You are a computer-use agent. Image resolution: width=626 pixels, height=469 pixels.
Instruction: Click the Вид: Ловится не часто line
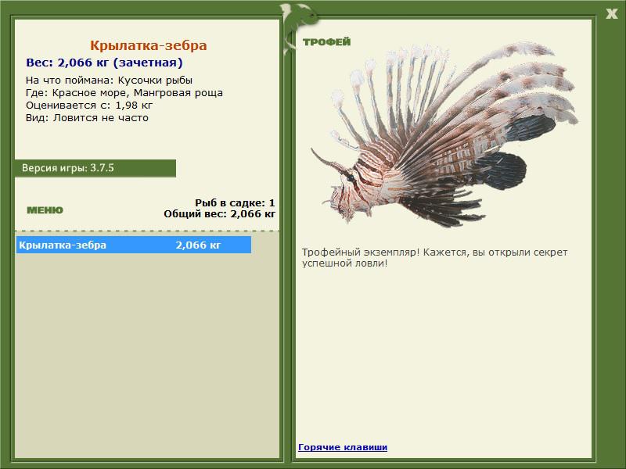(x=87, y=118)
